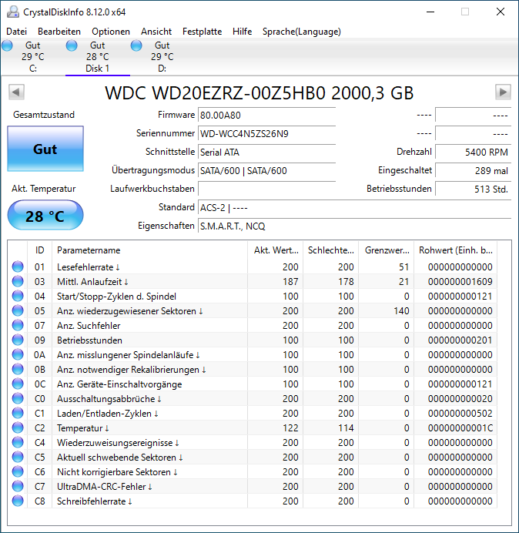
Task: Click the Standard field ACS-2
Action: (354, 207)
